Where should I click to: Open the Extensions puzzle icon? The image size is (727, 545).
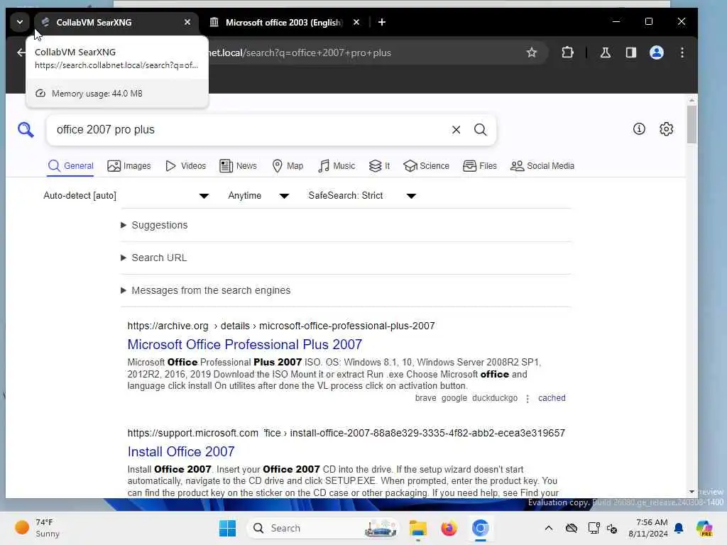click(567, 53)
